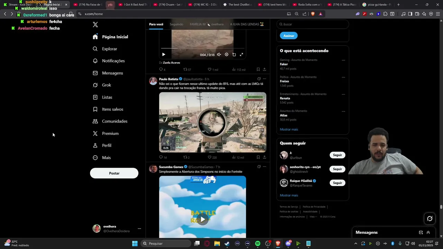The height and width of the screenshot is (249, 443).
Task: Enter fullscreen on the Zanfa video
Action: tap(242, 55)
